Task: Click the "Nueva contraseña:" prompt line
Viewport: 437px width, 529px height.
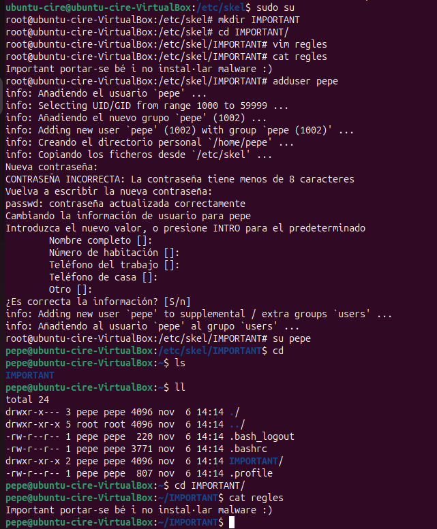Action: [x=52, y=167]
